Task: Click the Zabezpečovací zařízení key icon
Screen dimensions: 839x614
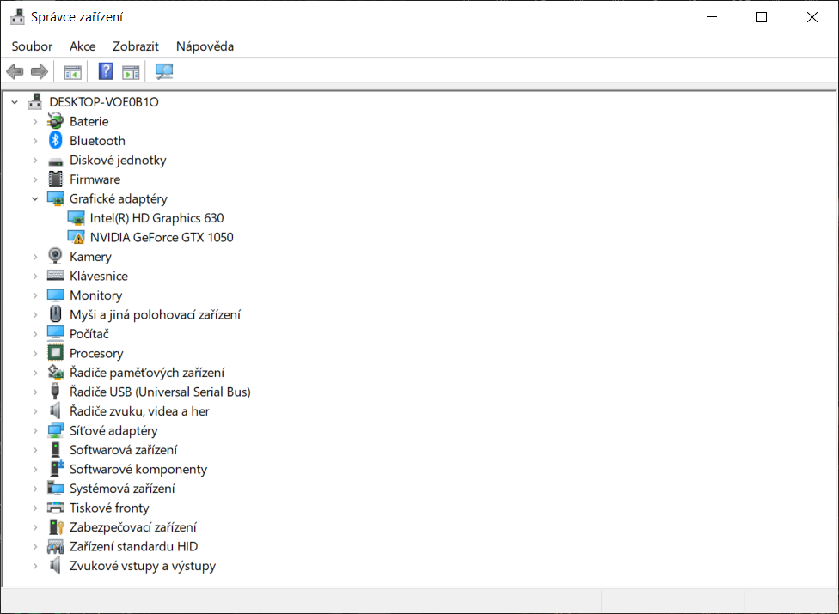Action: tap(56, 527)
